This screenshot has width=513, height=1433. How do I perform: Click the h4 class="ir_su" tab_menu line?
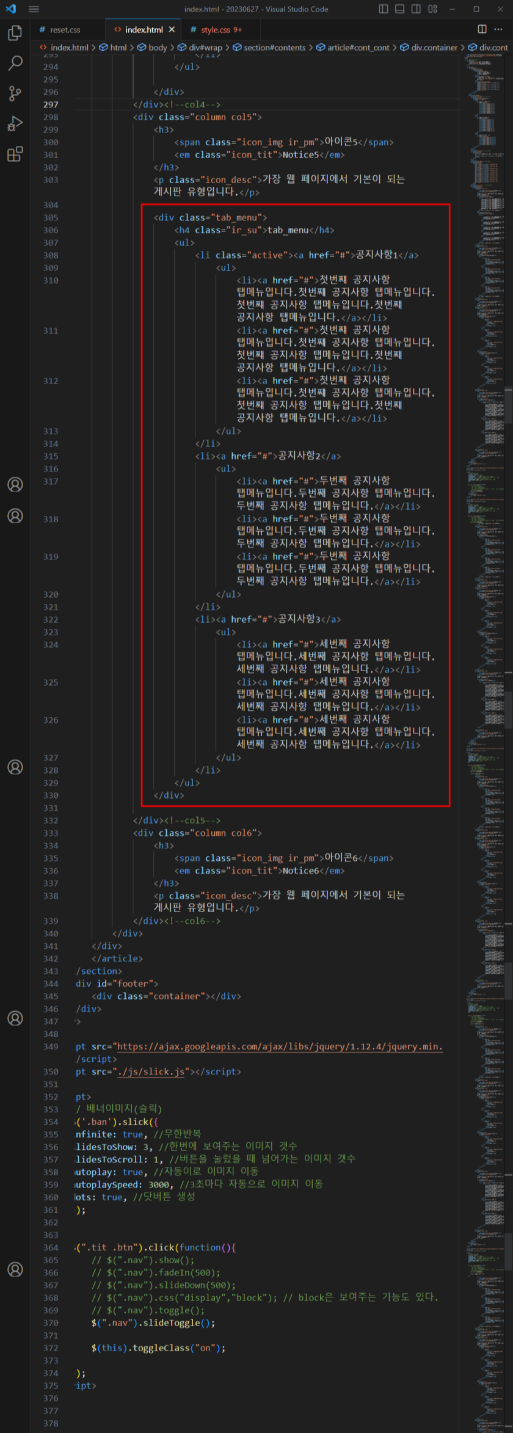[x=254, y=230]
